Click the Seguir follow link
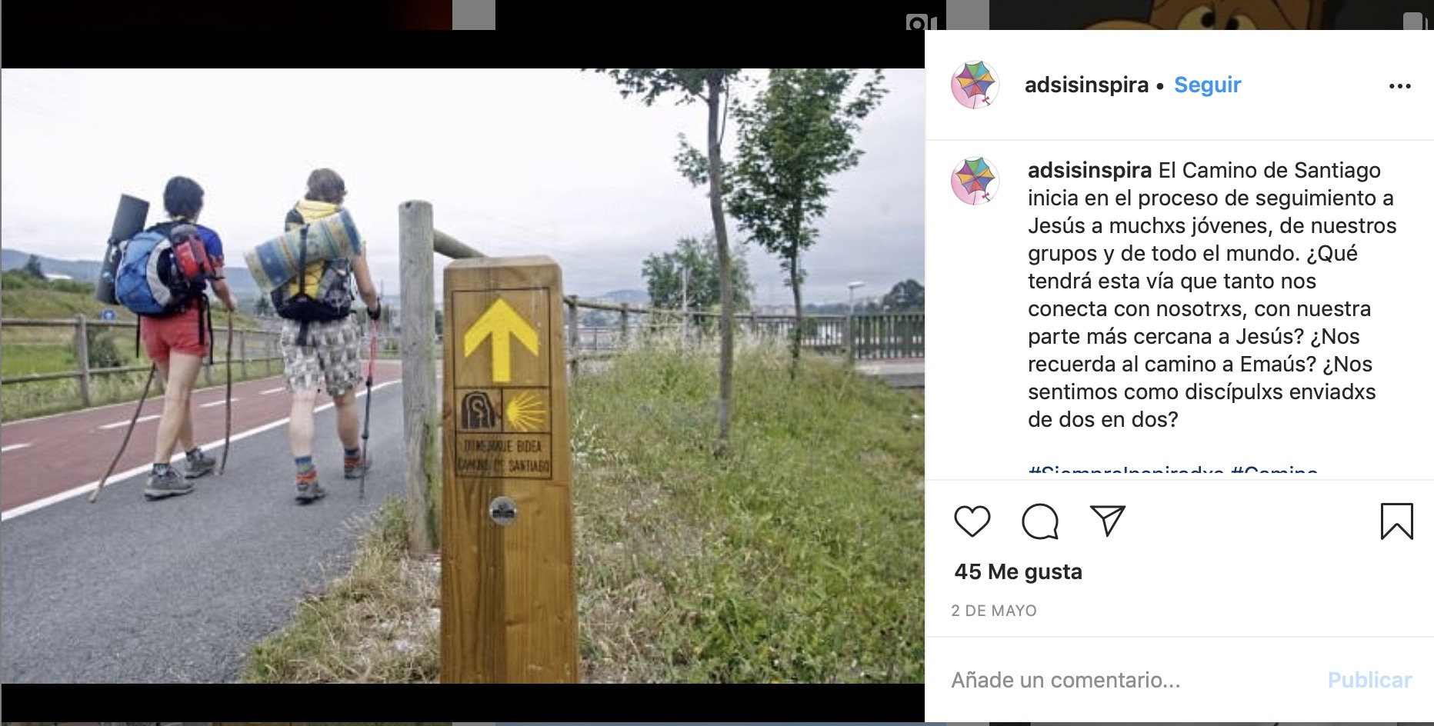The width and height of the screenshot is (1434, 726). pyautogui.click(x=1207, y=85)
